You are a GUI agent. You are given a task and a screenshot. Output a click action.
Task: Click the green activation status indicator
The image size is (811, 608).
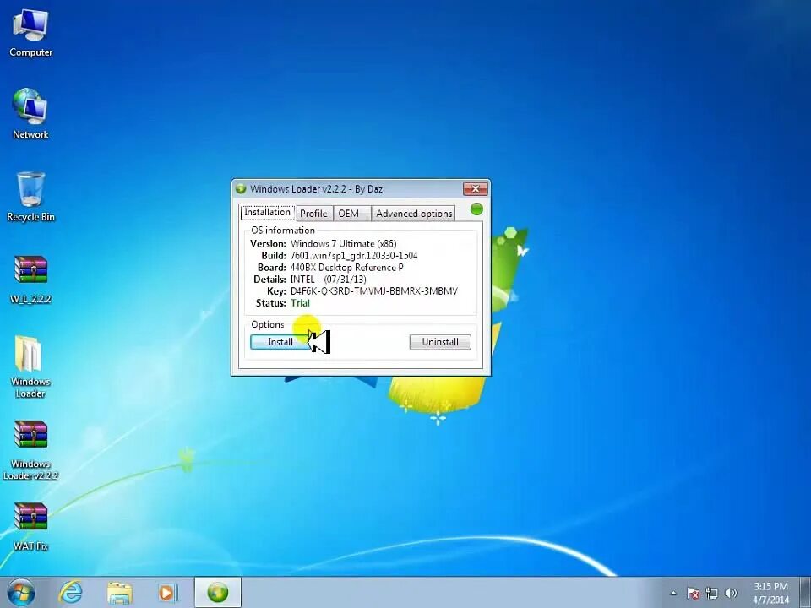[476, 209]
